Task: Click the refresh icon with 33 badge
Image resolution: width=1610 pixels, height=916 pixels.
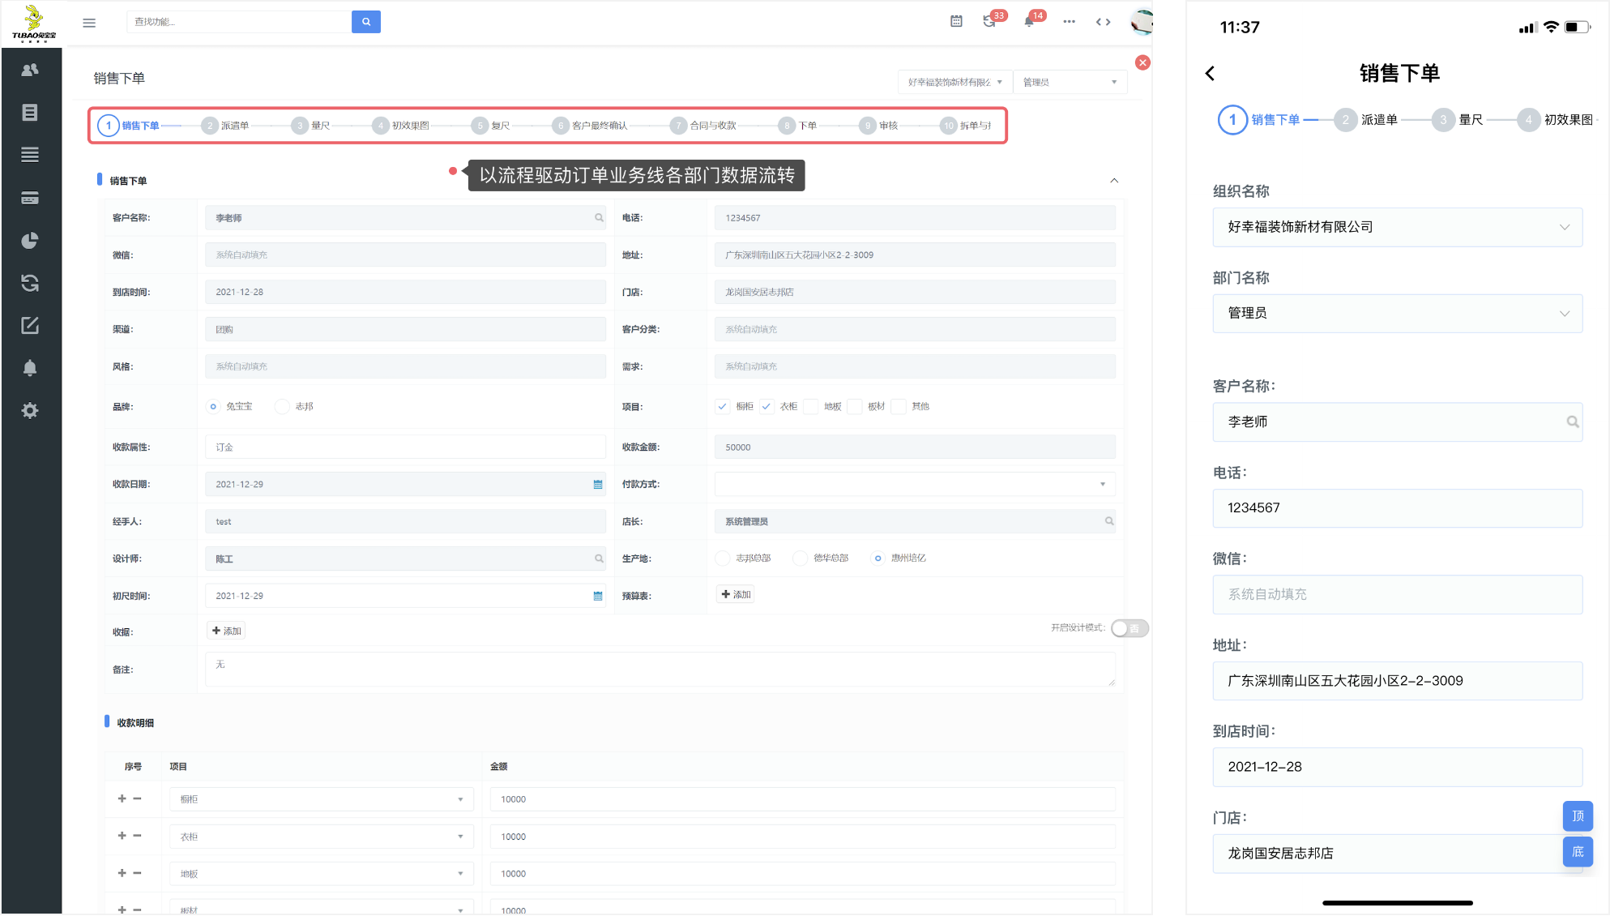Action: [x=989, y=22]
